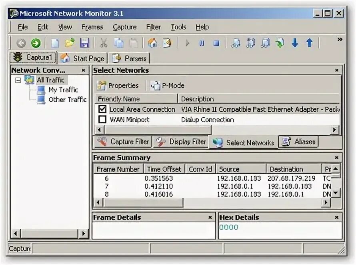Open the Frames menu
The height and width of the screenshot is (265, 356).
92,27
